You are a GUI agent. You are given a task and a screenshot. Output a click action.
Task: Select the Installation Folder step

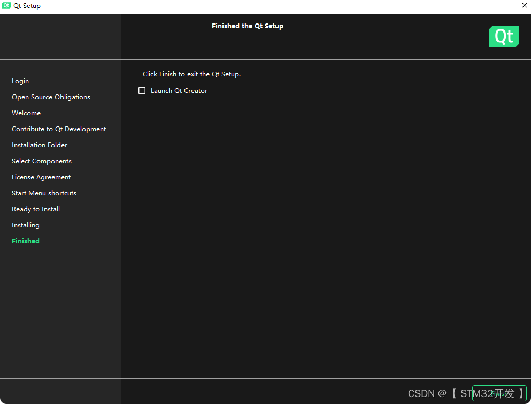[x=40, y=145]
